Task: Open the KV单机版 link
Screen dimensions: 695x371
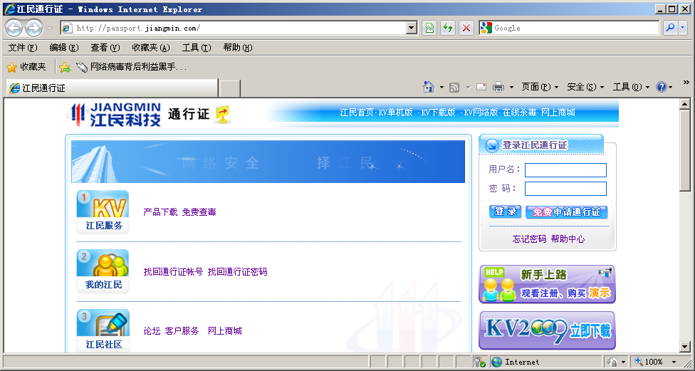Action: pyautogui.click(x=396, y=113)
